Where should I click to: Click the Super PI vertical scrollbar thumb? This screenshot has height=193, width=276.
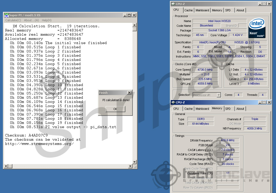click(135, 29)
